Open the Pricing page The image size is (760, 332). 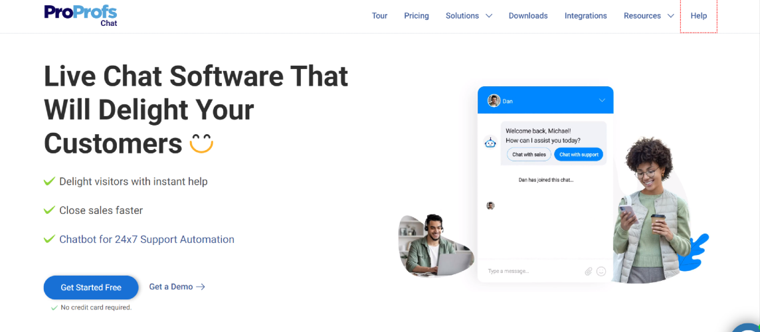pyautogui.click(x=417, y=16)
